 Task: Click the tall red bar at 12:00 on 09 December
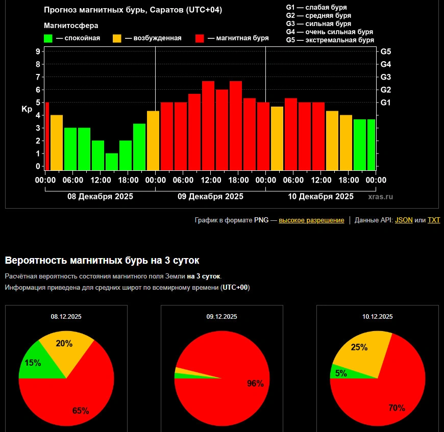point(208,125)
